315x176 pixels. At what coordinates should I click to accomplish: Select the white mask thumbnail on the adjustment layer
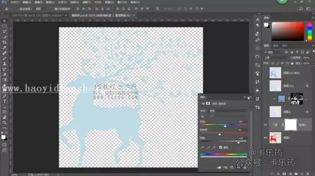pyautogui.click(x=290, y=125)
